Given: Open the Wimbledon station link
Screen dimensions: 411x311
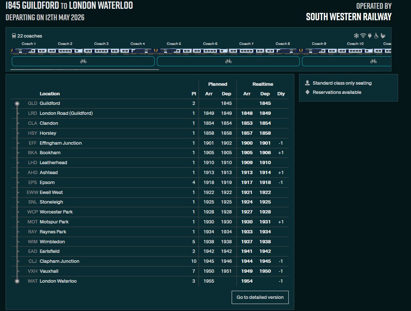Looking at the screenshot, I should (x=52, y=241).
